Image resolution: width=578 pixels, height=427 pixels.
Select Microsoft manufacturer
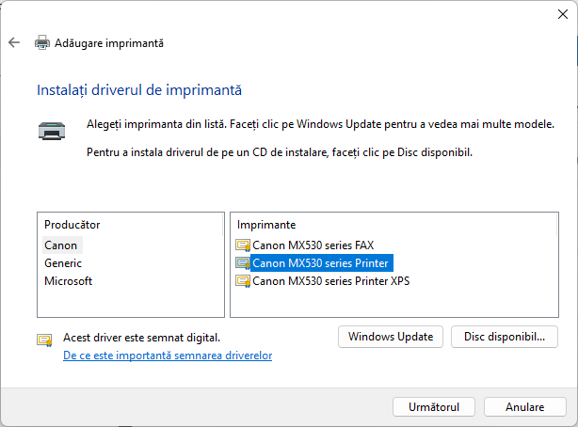point(68,281)
